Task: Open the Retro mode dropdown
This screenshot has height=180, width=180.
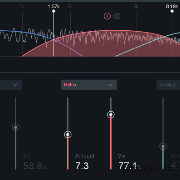Action: coord(89,85)
